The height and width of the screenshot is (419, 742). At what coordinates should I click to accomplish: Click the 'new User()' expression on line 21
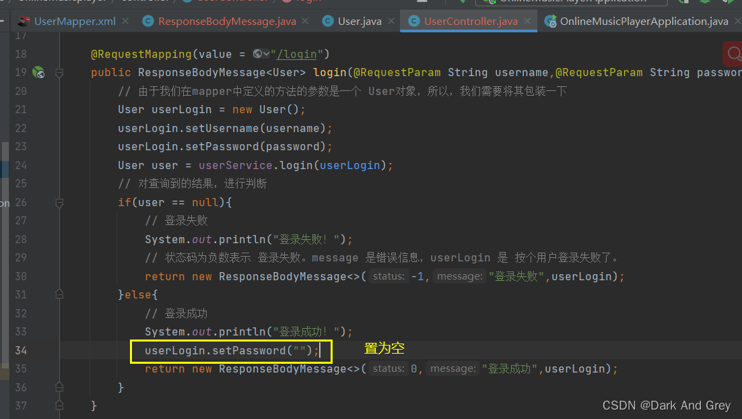point(265,110)
